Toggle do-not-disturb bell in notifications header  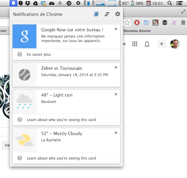click(96, 14)
